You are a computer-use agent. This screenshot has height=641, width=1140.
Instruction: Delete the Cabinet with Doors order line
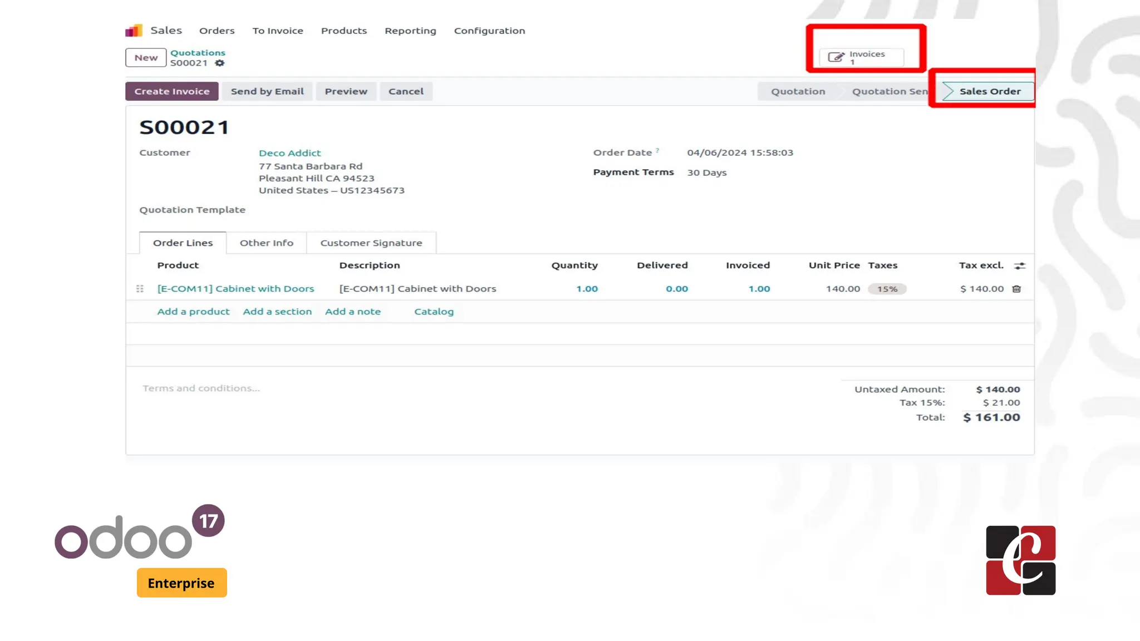point(1016,289)
